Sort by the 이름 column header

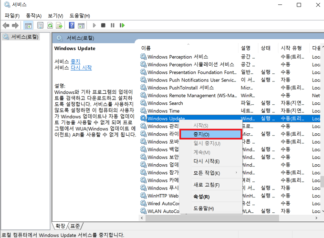(x=188, y=48)
